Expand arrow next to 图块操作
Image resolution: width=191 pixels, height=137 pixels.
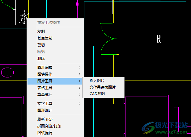point(80,74)
